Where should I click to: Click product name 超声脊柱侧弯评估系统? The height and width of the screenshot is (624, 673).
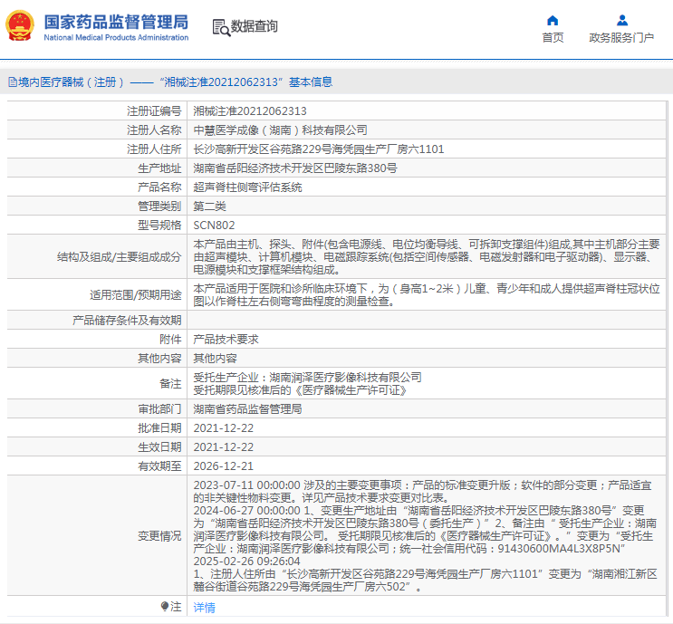tap(247, 187)
